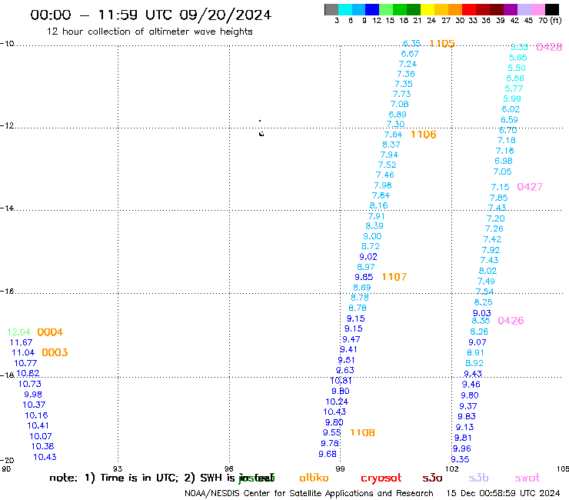Click the wave height value 9.98
This screenshot has height=500, width=569.
point(33,395)
